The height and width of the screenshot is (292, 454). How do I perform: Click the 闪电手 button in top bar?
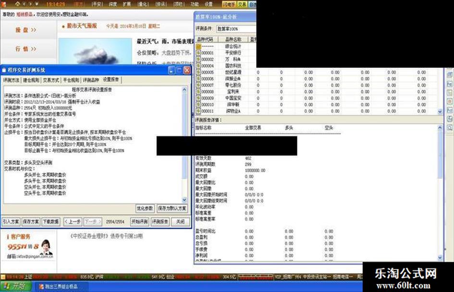(x=229, y=4)
